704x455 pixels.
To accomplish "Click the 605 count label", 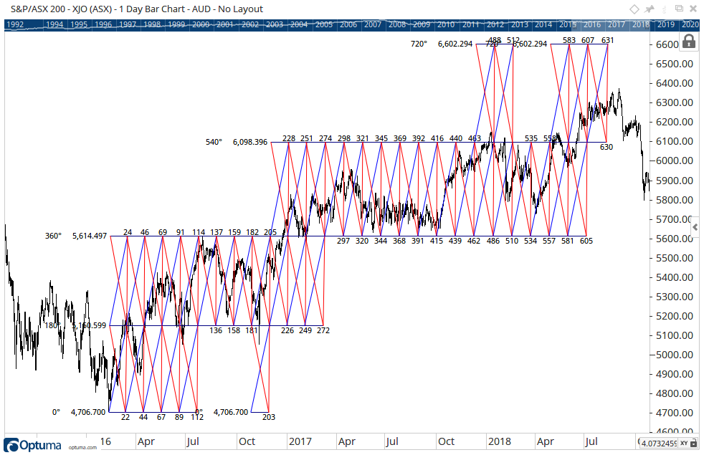I will (x=586, y=241).
